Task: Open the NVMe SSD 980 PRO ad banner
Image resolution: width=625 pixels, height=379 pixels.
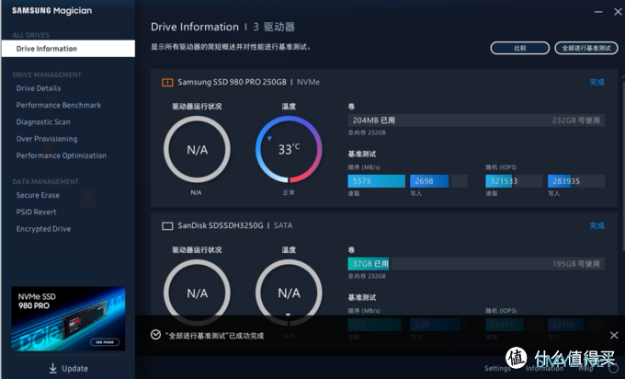Action: (68, 318)
